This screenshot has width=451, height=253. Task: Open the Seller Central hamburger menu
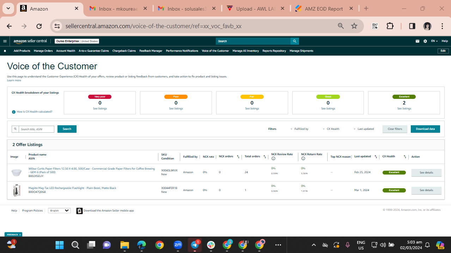[x=5, y=41]
